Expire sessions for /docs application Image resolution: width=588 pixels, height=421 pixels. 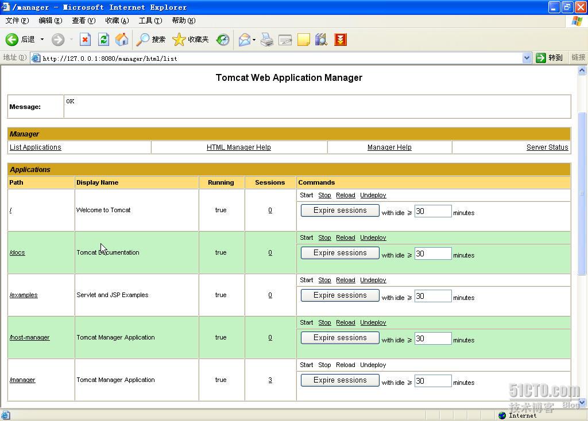[340, 253]
